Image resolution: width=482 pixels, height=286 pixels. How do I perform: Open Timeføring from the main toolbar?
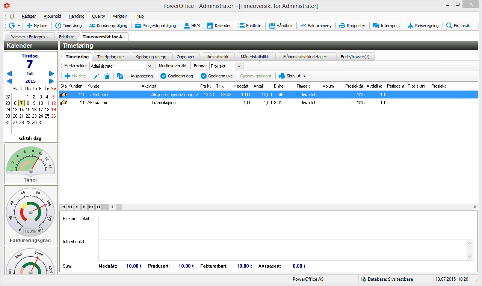pos(68,26)
